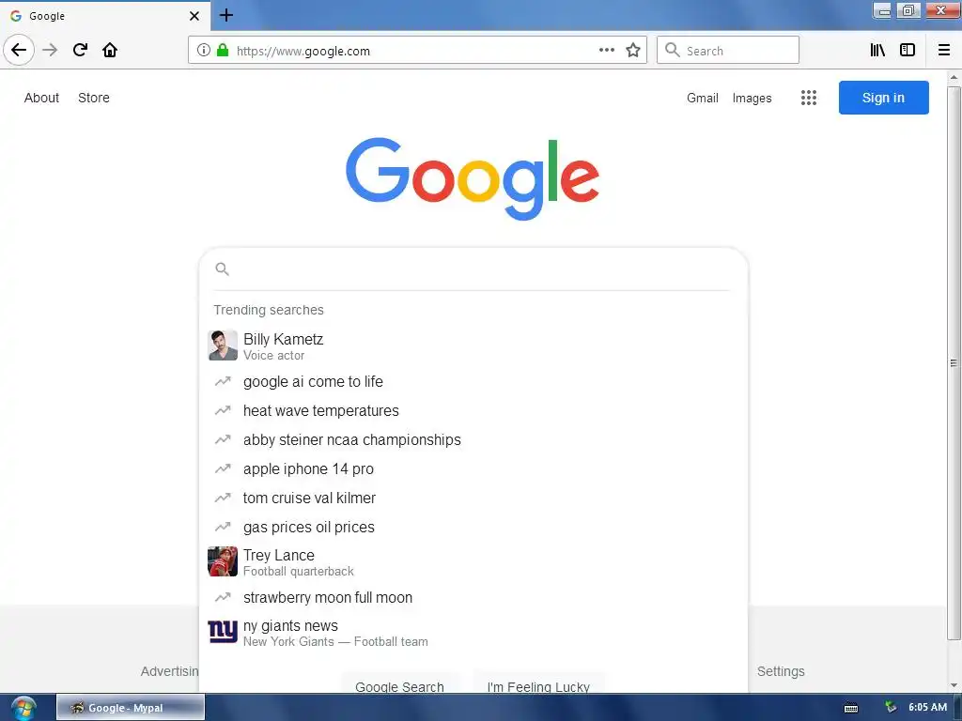This screenshot has width=962, height=721.
Task: Open a new tab with plus button
Action: click(x=226, y=15)
